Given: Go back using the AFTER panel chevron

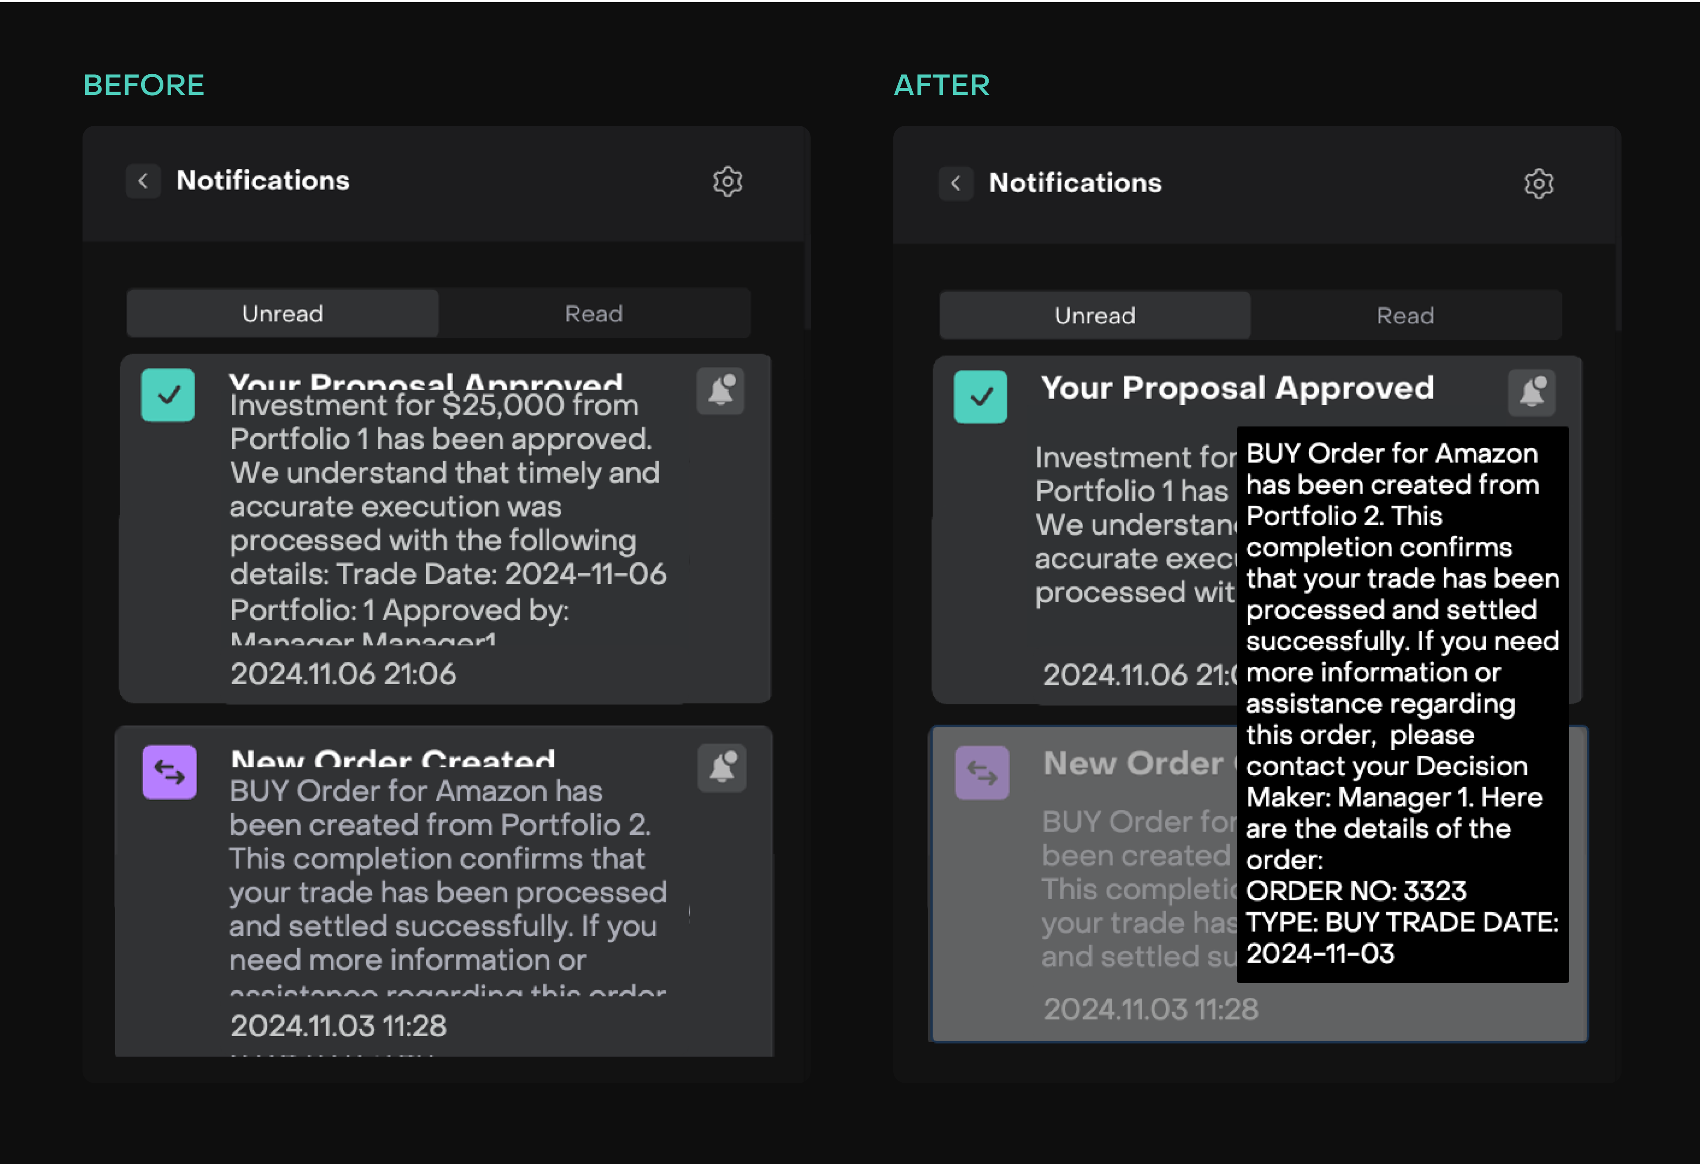Looking at the screenshot, I should (x=955, y=183).
